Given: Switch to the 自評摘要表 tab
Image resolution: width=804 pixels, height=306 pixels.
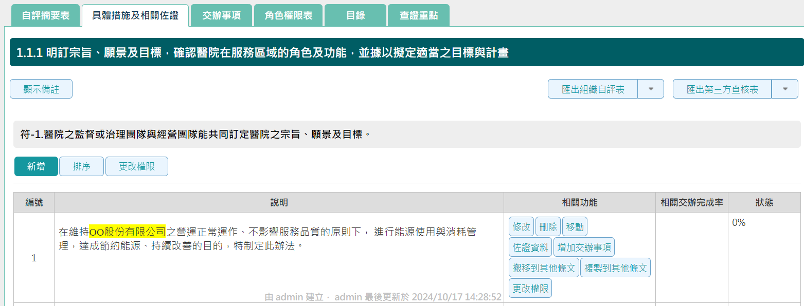Looking at the screenshot, I should click(x=45, y=15).
